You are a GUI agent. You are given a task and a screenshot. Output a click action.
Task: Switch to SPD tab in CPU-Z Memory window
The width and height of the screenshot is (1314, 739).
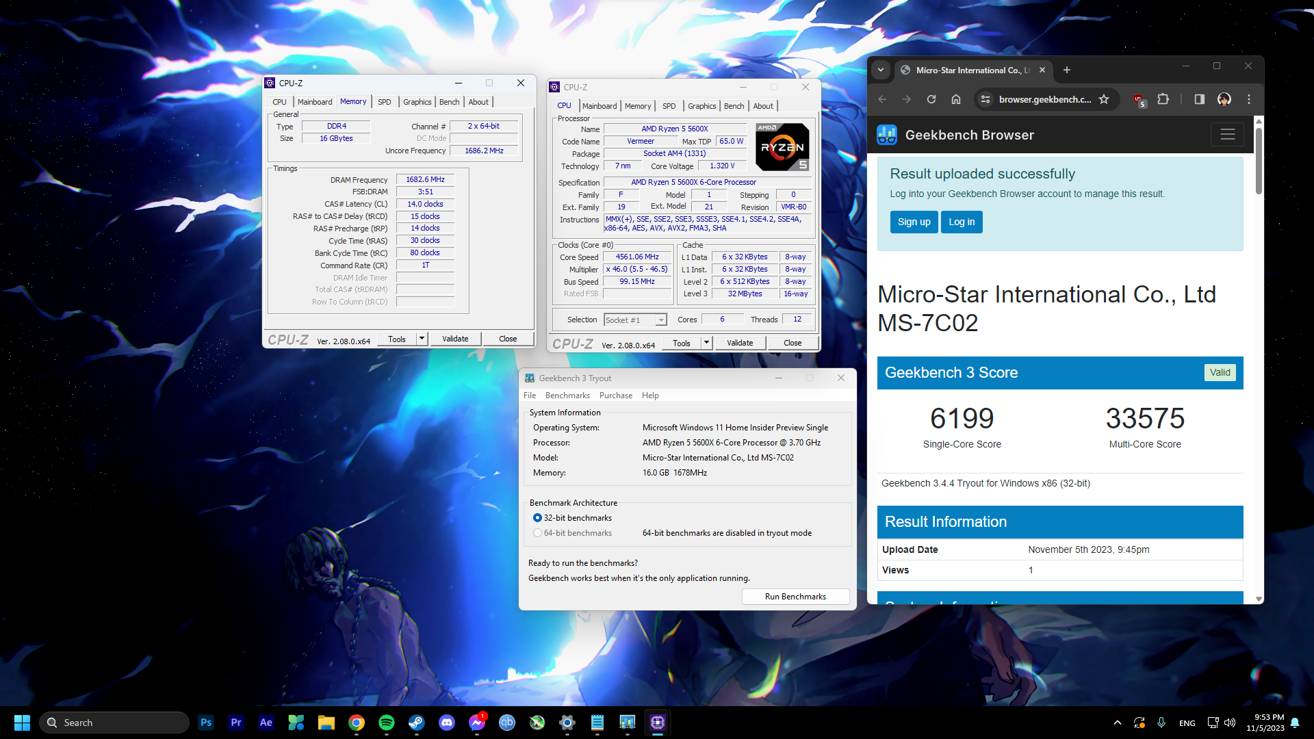pyautogui.click(x=385, y=102)
